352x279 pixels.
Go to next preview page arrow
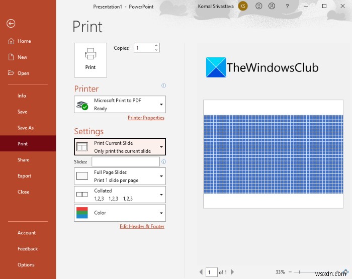click(232, 272)
